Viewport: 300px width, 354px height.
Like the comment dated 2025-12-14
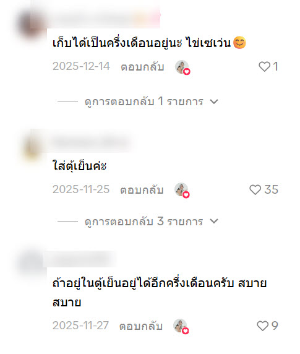coord(264,67)
